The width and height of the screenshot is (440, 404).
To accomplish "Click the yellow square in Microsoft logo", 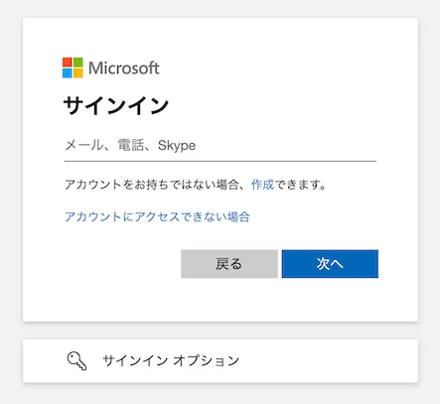I will [78, 73].
